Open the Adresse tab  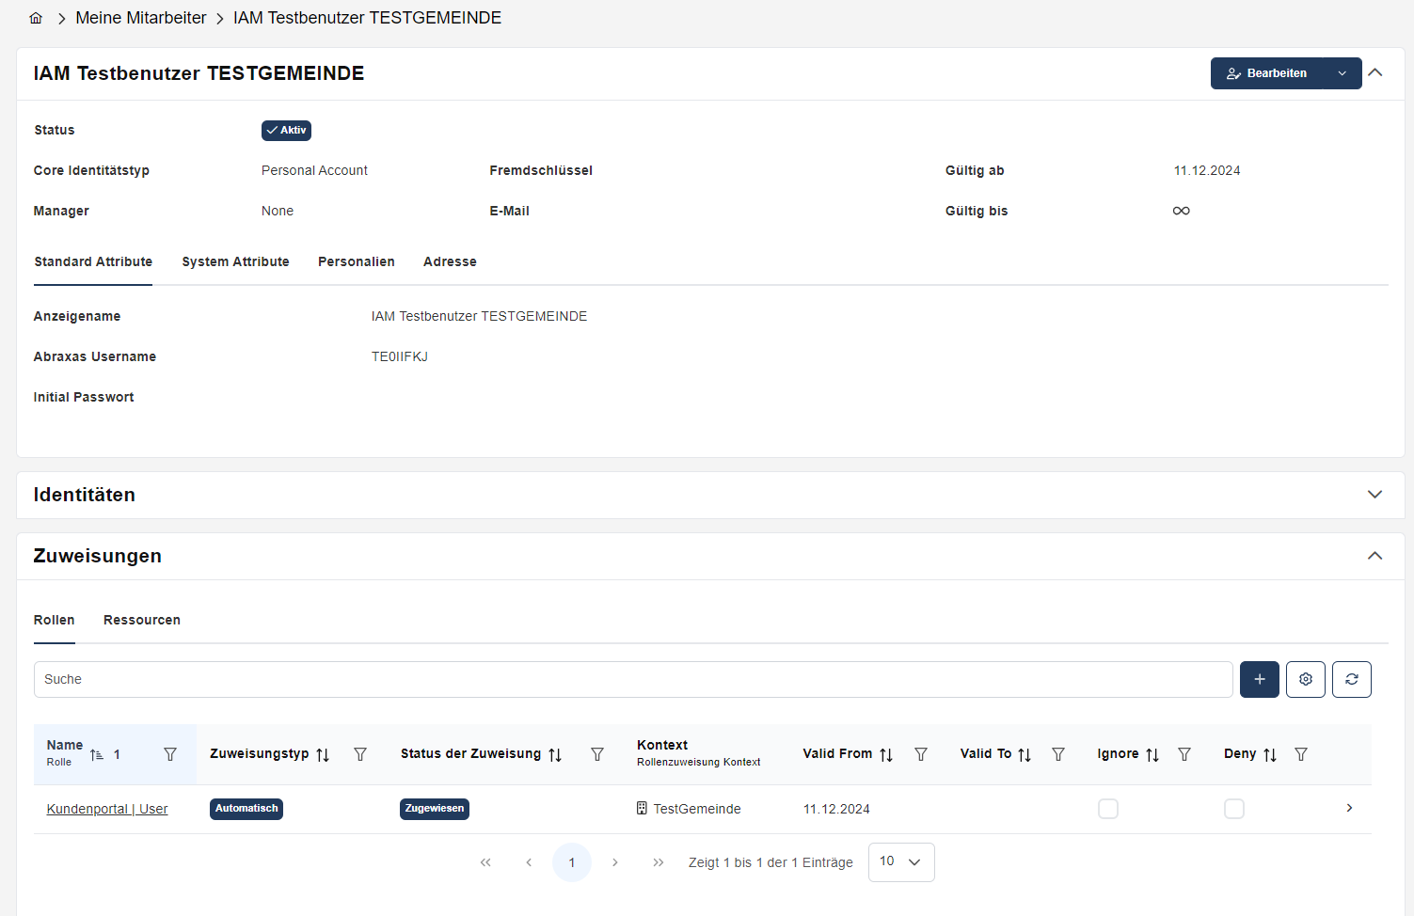point(450,261)
